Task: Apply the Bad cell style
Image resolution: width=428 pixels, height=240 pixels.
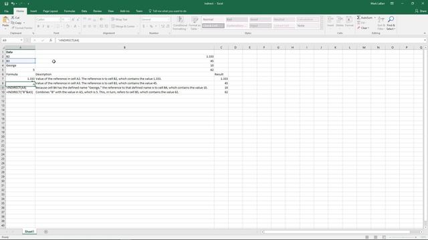Action: (237, 19)
